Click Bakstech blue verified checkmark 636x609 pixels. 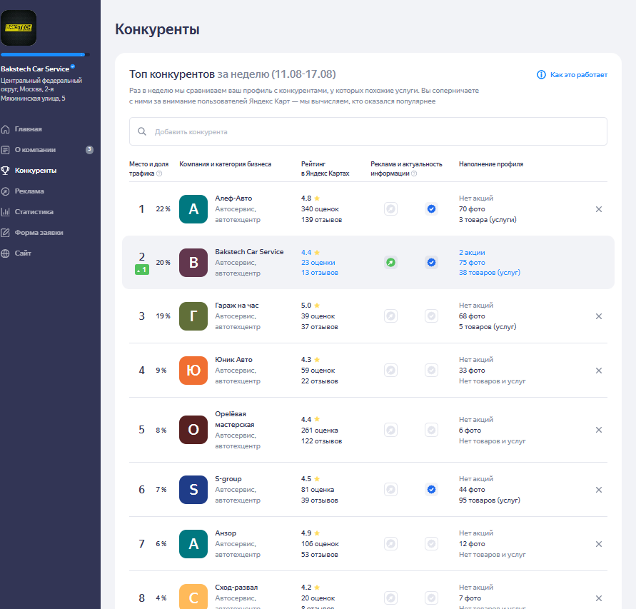432,263
